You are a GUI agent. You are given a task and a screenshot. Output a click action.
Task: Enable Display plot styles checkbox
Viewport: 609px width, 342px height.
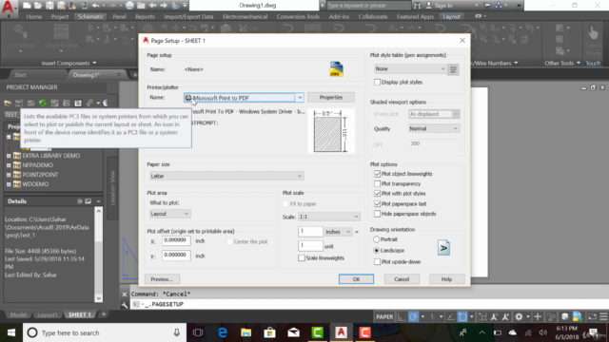click(377, 83)
